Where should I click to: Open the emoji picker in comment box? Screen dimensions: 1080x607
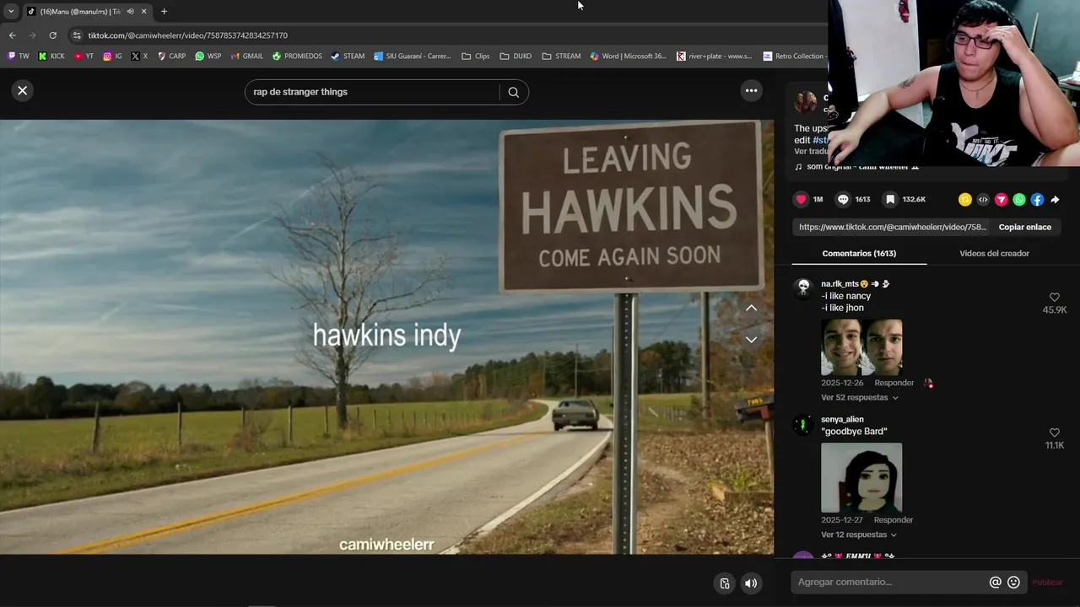click(1014, 582)
